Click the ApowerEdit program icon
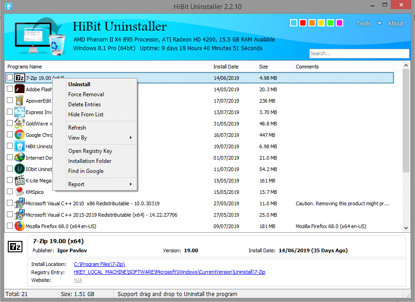This screenshot has height=302, width=415. 20,100
